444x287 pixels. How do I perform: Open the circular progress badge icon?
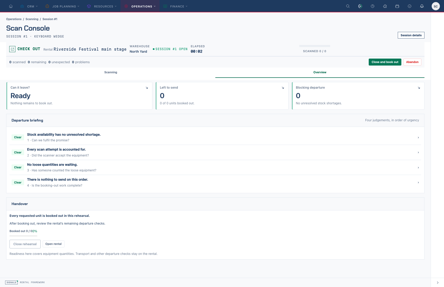click(x=360, y=6)
